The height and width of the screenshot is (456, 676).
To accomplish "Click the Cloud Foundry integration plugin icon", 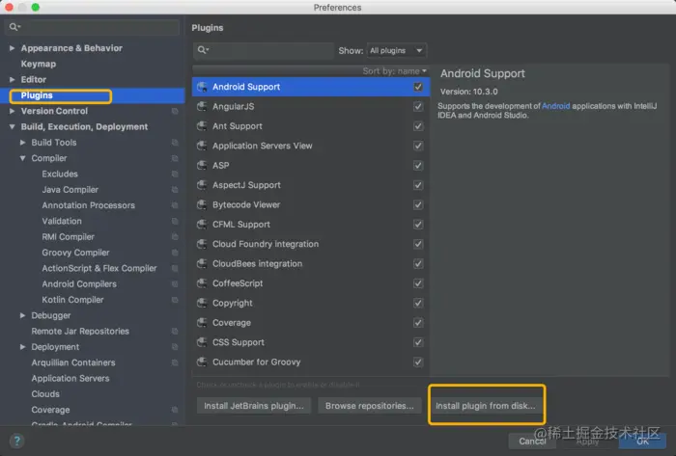I will [x=202, y=244].
